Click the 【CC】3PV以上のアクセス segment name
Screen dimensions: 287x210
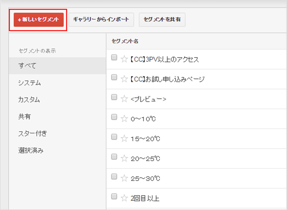pos(164,59)
